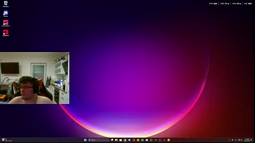Open File Explorer from the taskbar

tap(116, 140)
